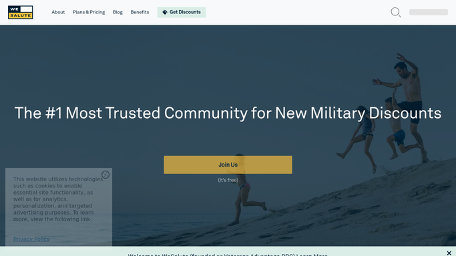The height and width of the screenshot is (256, 456).
Task: Open the Privacy Policy link
Action: (x=31, y=239)
